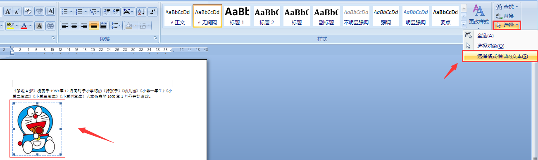The height and width of the screenshot is (160, 538).
Task: Apply the 强调 style
Action: [386, 16]
